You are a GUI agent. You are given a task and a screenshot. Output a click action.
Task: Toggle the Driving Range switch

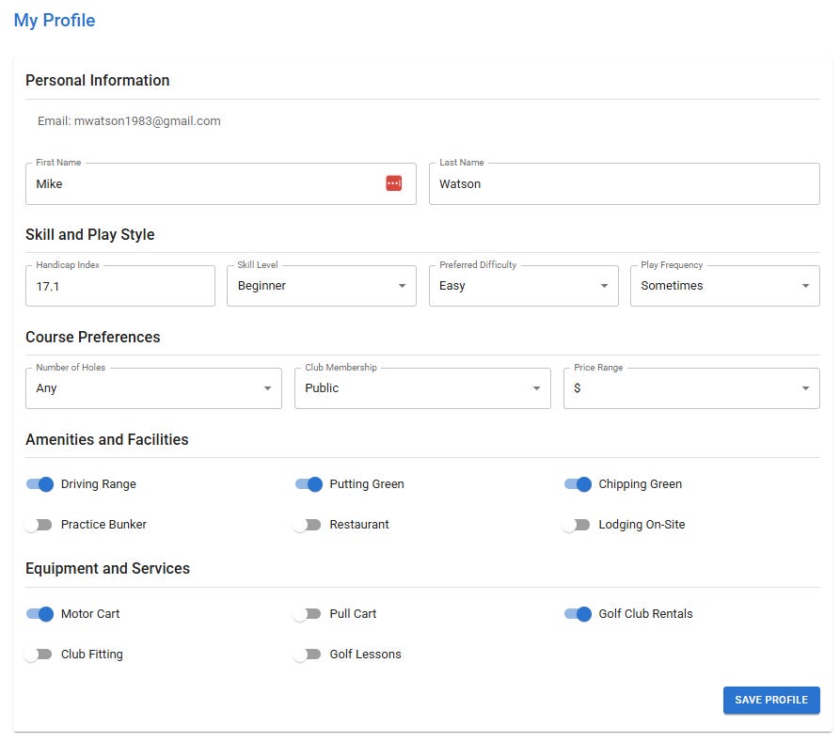(40, 484)
